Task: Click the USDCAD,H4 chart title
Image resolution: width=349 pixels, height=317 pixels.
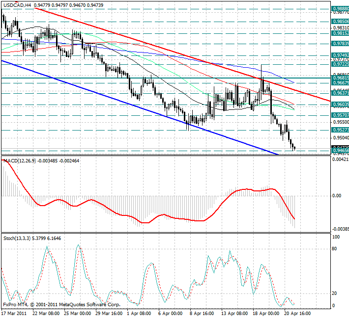Action: [x=17, y=5]
